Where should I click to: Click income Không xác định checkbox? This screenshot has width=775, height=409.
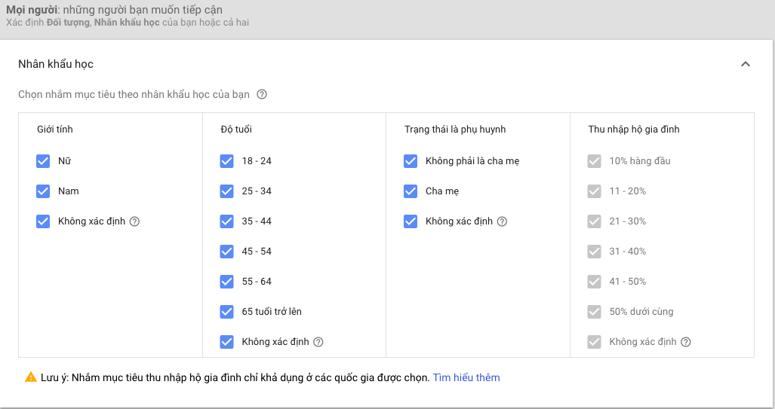click(594, 342)
